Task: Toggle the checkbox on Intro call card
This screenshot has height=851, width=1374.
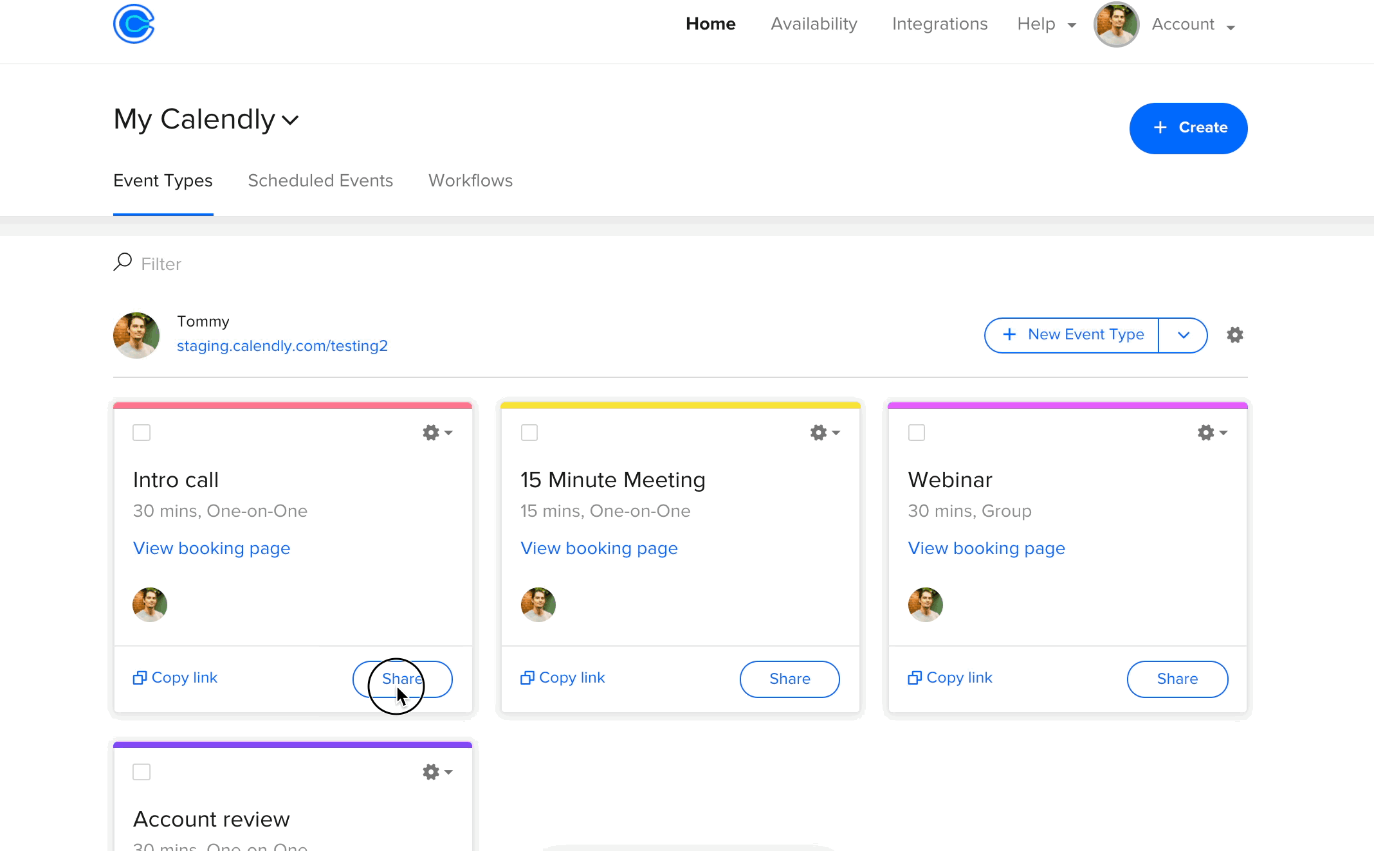Action: (142, 431)
